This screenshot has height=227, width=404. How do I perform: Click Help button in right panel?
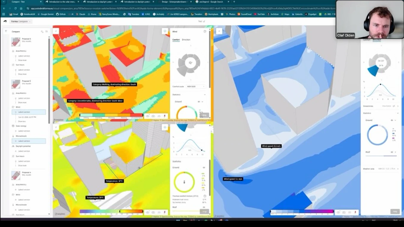395,212
